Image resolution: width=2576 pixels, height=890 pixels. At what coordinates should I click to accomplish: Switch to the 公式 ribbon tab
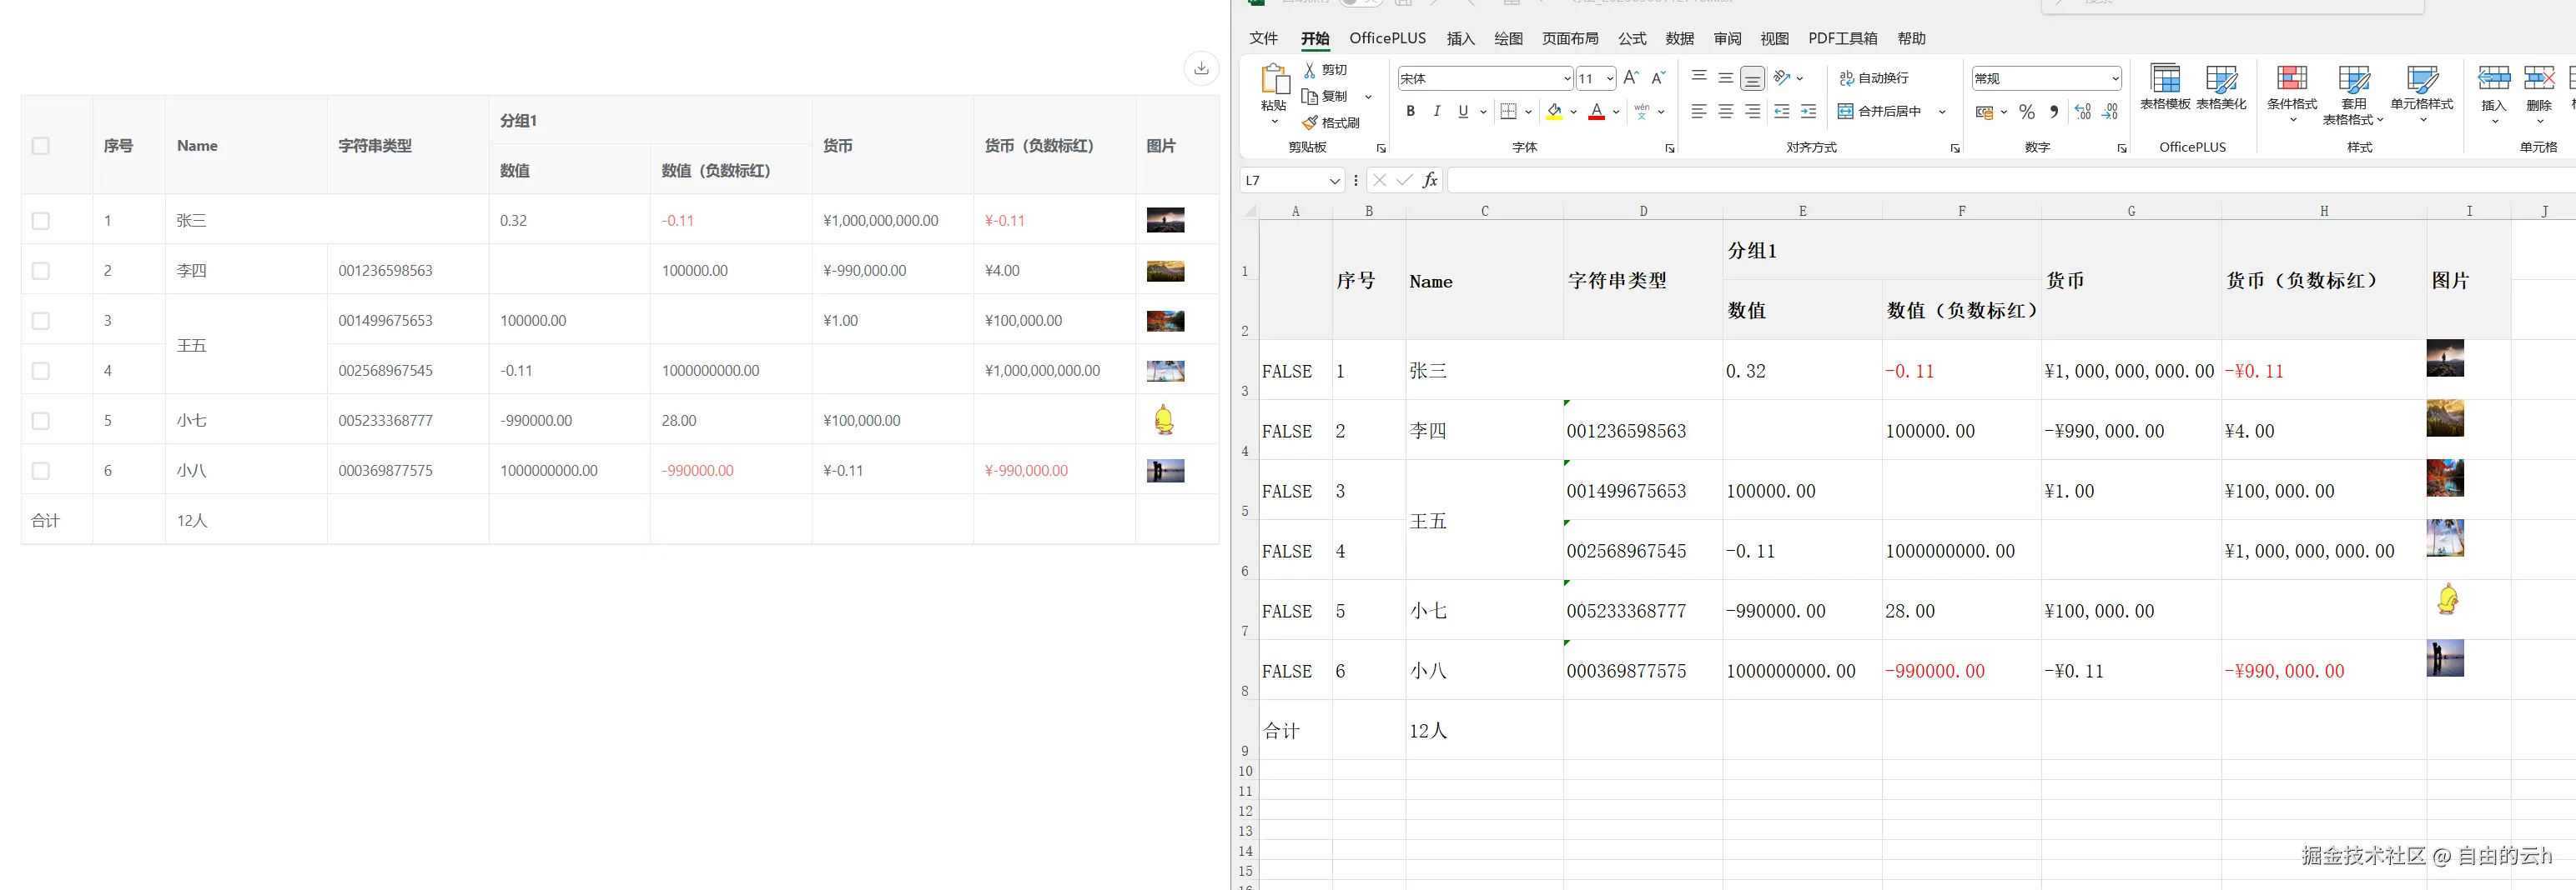[1632, 38]
